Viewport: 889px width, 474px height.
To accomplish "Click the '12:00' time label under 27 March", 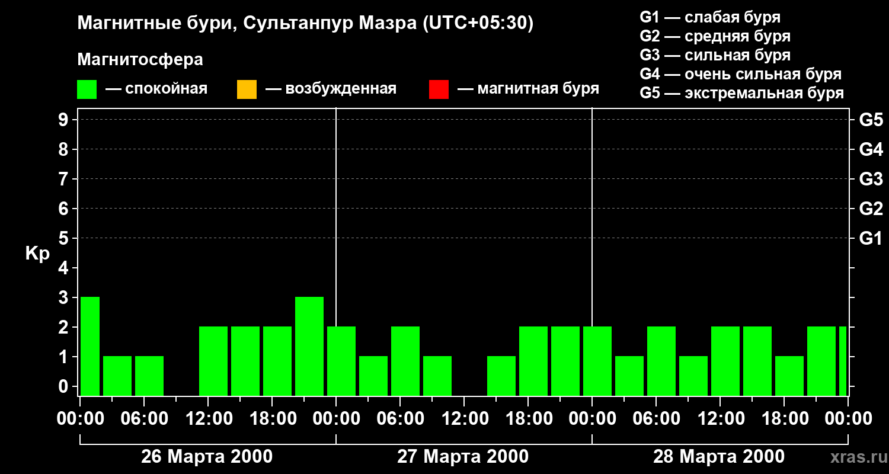I will coord(464,419).
